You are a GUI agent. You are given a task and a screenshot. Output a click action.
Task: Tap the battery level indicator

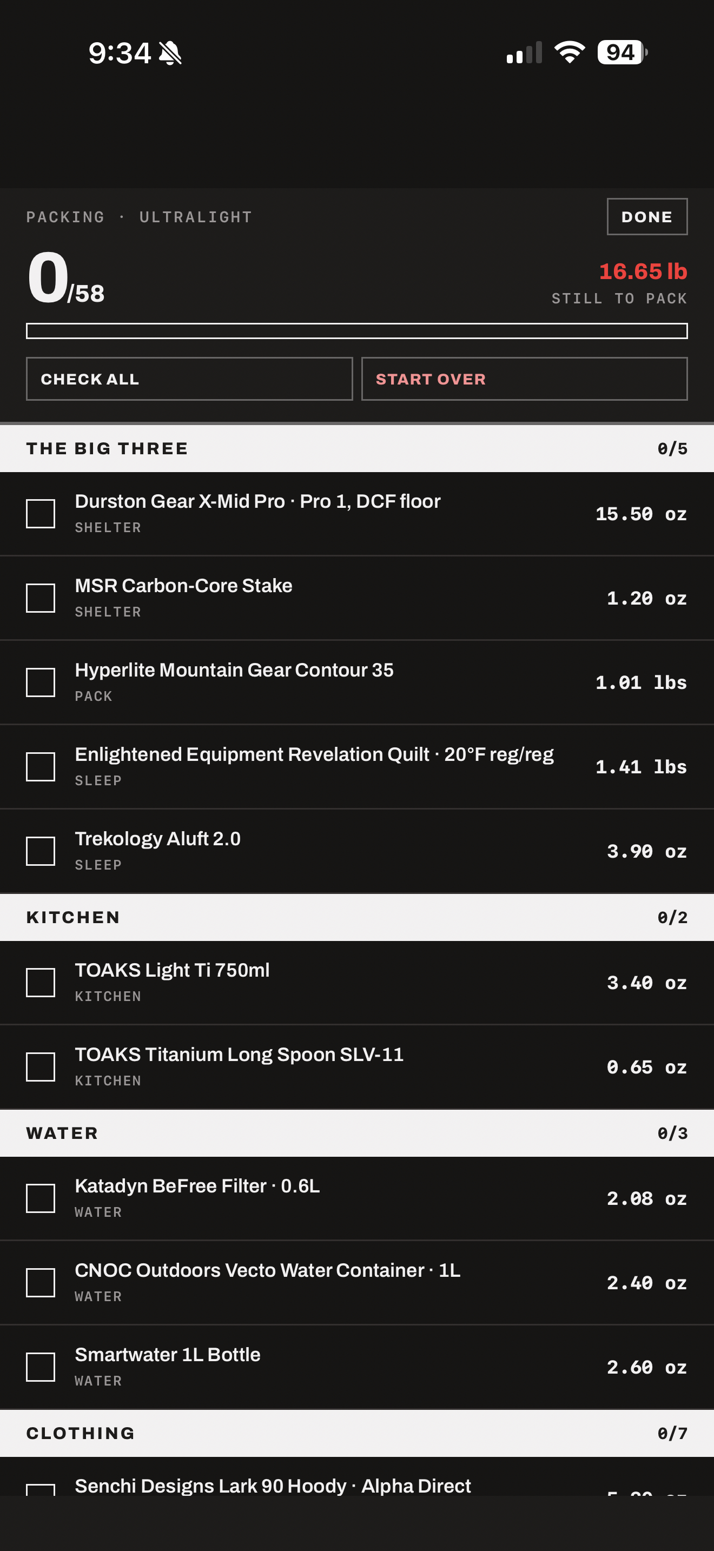[623, 52]
